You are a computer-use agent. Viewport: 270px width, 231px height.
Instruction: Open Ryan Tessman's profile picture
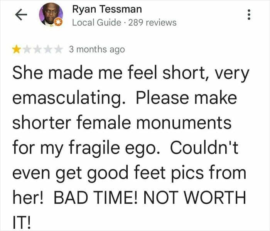(51, 15)
